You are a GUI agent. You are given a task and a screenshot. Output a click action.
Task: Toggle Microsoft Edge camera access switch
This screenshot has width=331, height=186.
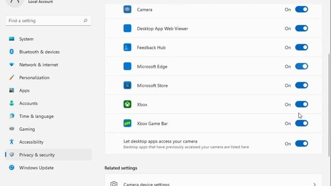click(x=302, y=66)
